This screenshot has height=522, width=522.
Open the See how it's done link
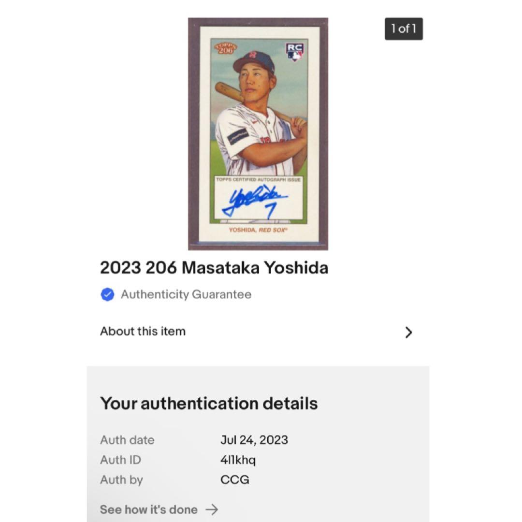(x=148, y=509)
